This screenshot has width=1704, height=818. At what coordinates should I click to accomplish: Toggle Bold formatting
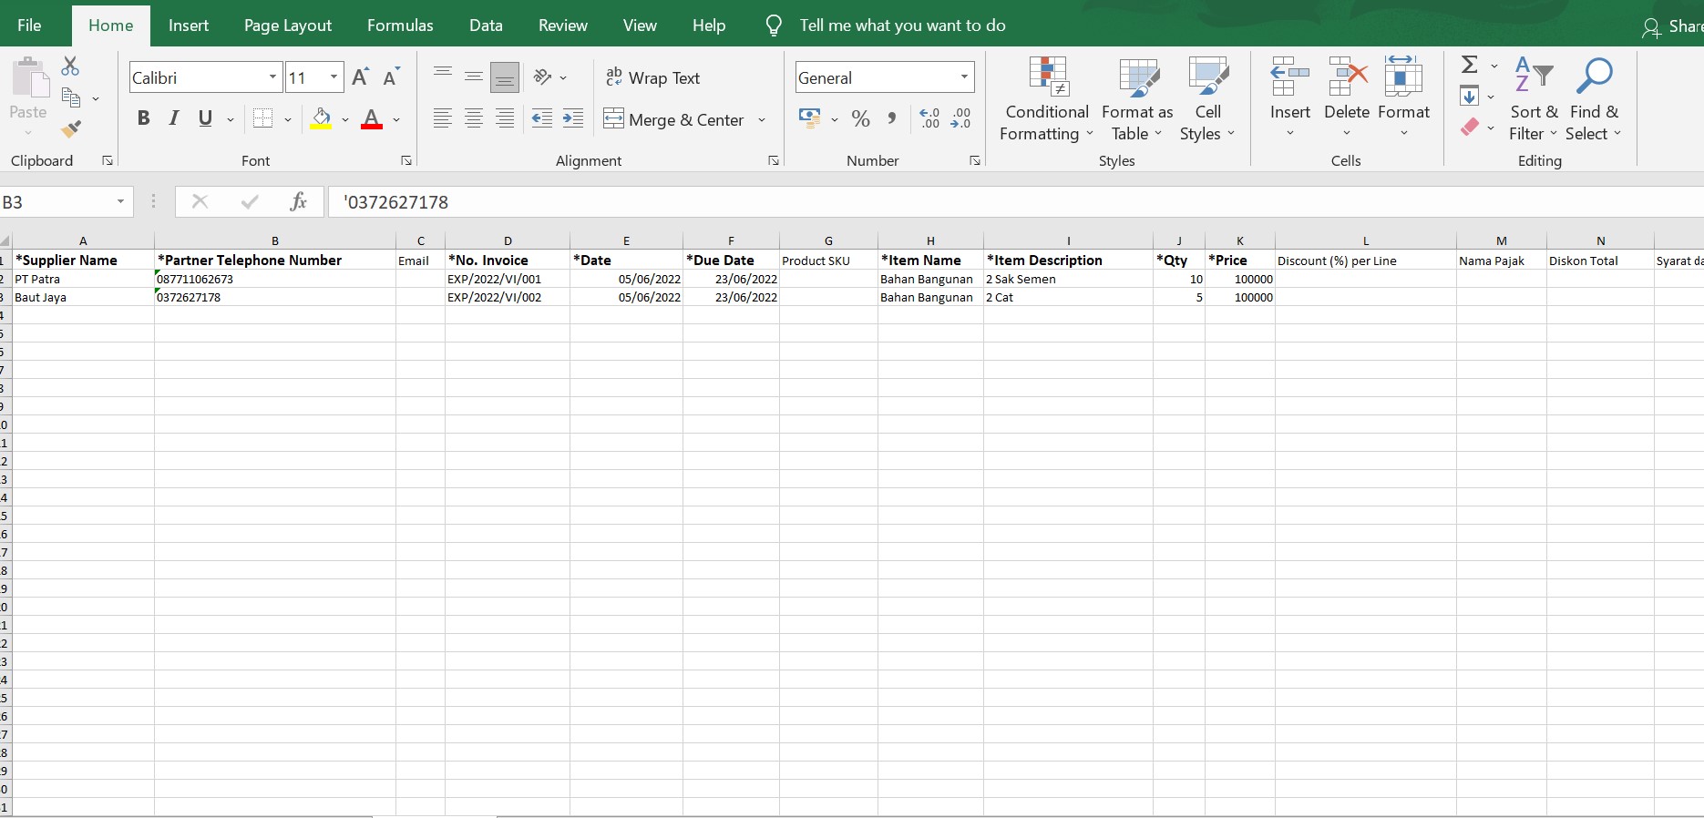[143, 118]
